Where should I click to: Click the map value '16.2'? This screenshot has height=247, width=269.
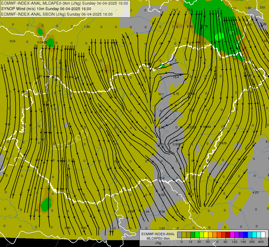tap(190, 10)
